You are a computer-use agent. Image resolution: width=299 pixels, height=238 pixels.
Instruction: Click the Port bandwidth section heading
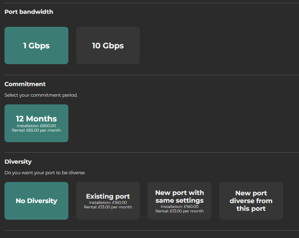click(x=28, y=12)
